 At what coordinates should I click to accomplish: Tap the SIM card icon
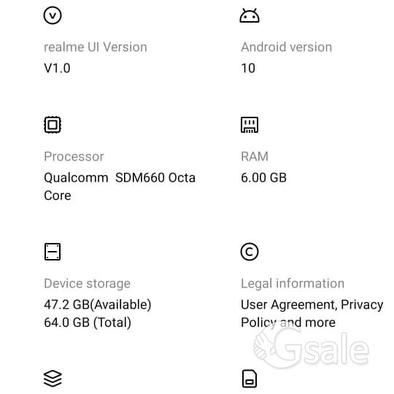click(x=250, y=379)
